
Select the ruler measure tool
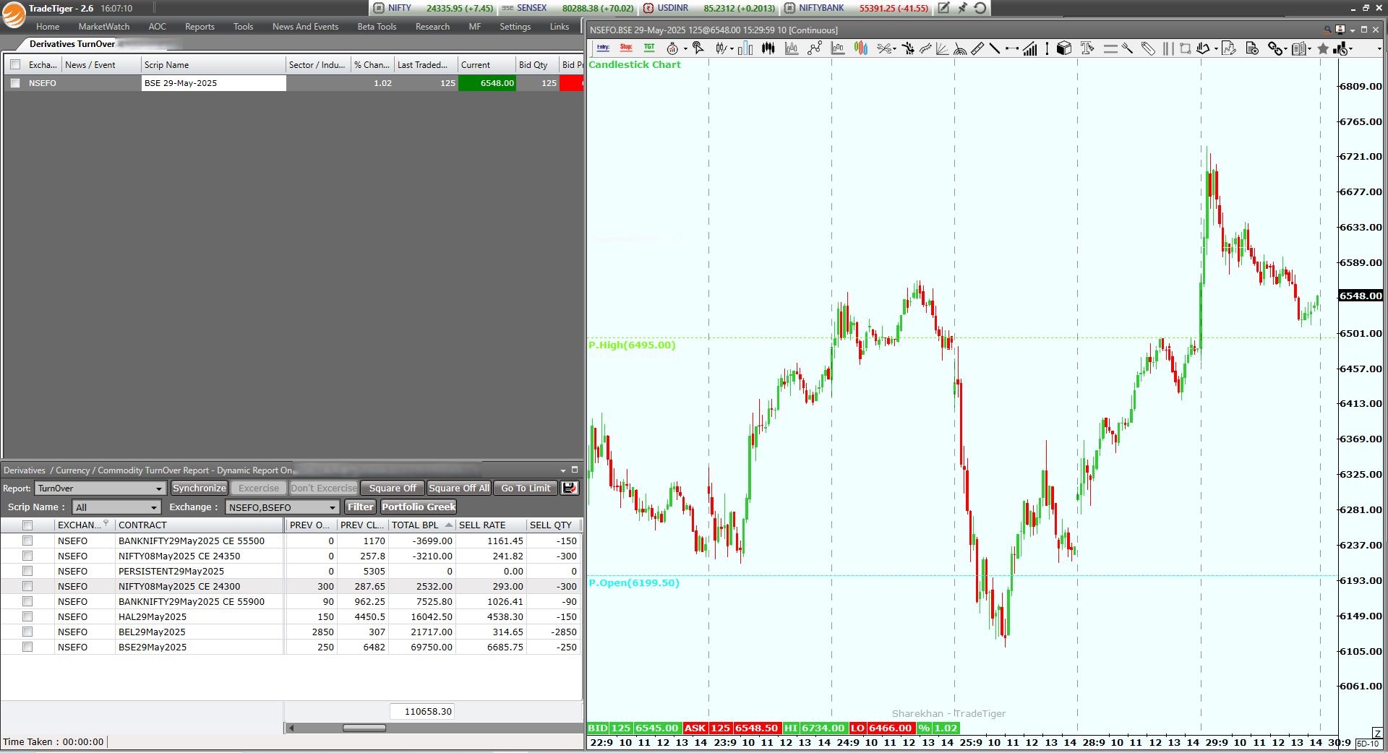(x=977, y=48)
